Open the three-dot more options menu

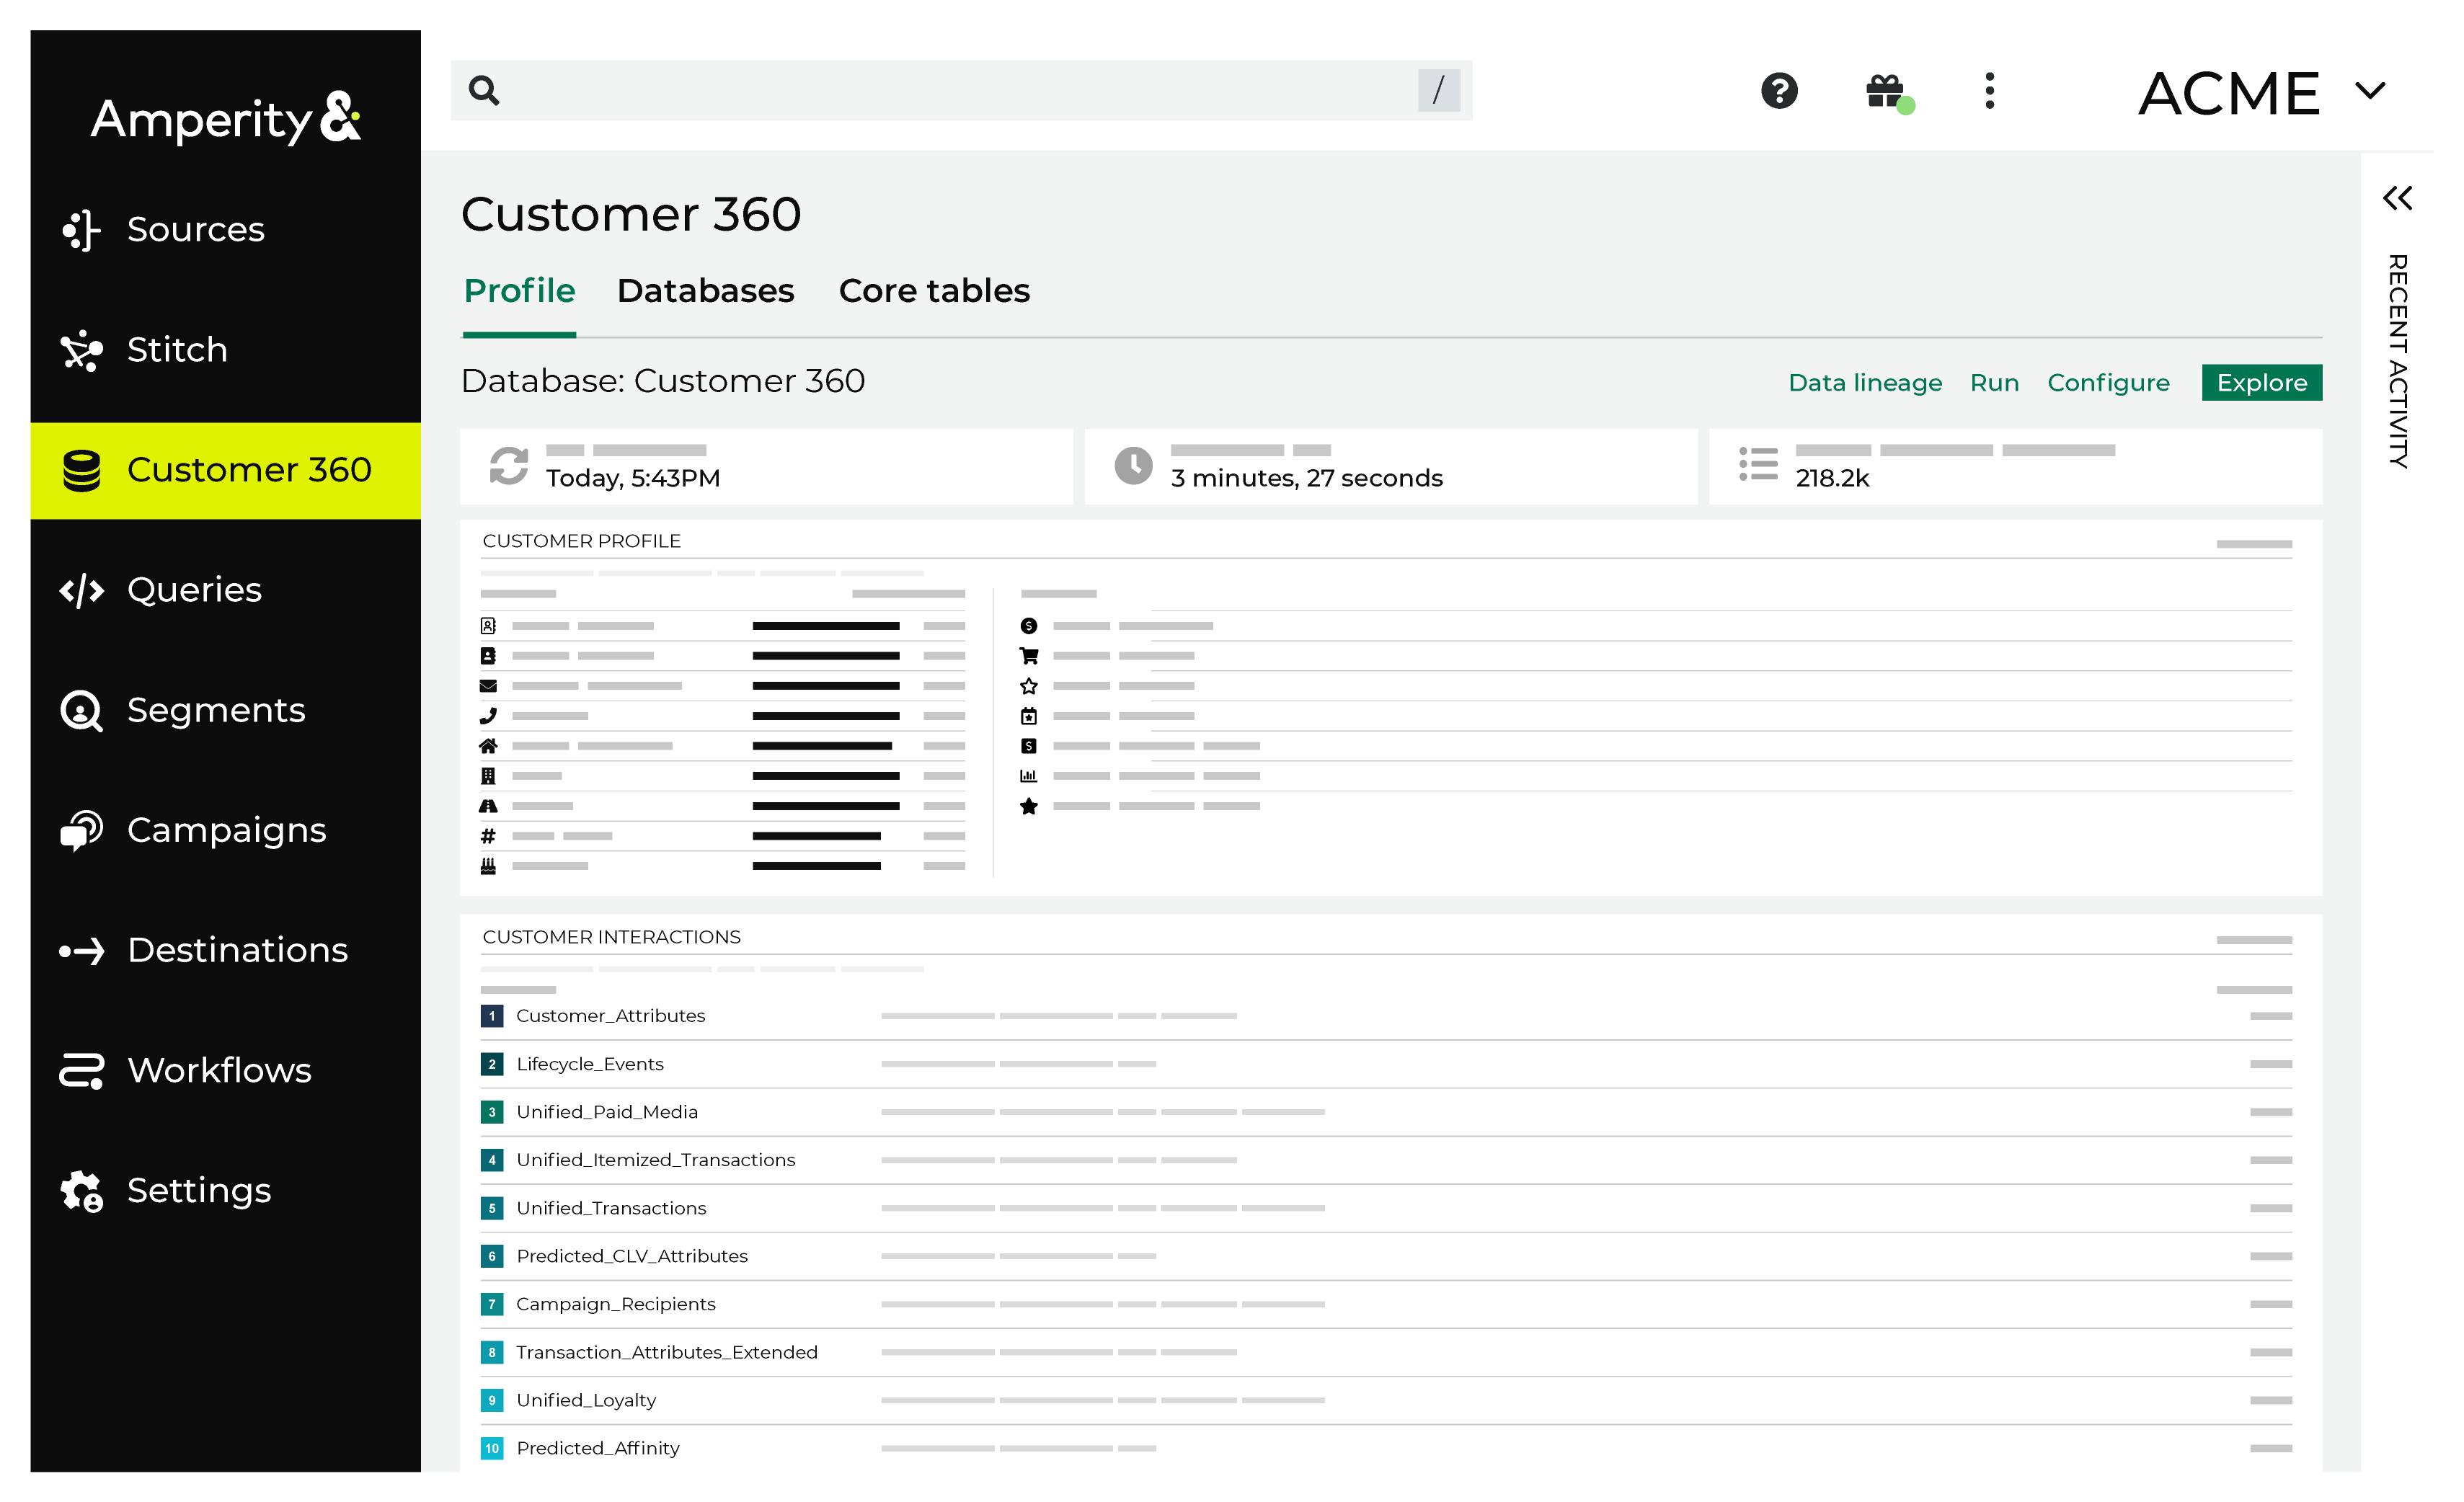(1989, 91)
